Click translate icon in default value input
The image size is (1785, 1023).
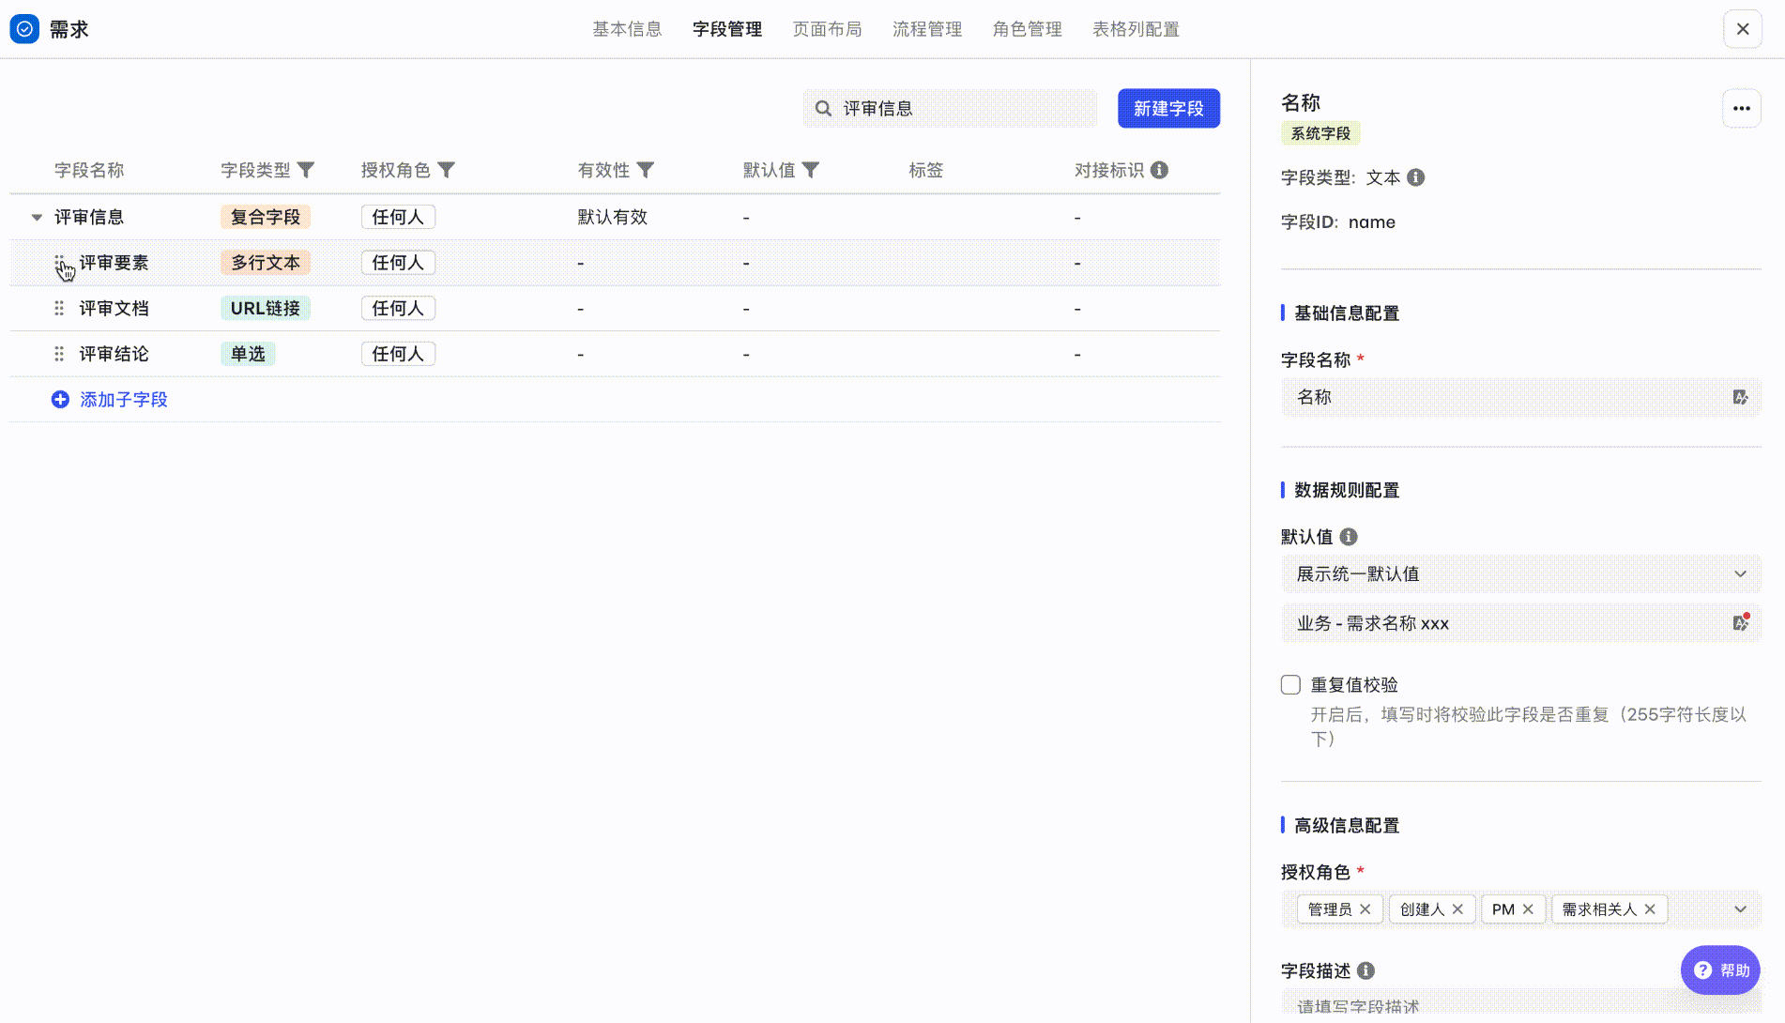coord(1740,623)
